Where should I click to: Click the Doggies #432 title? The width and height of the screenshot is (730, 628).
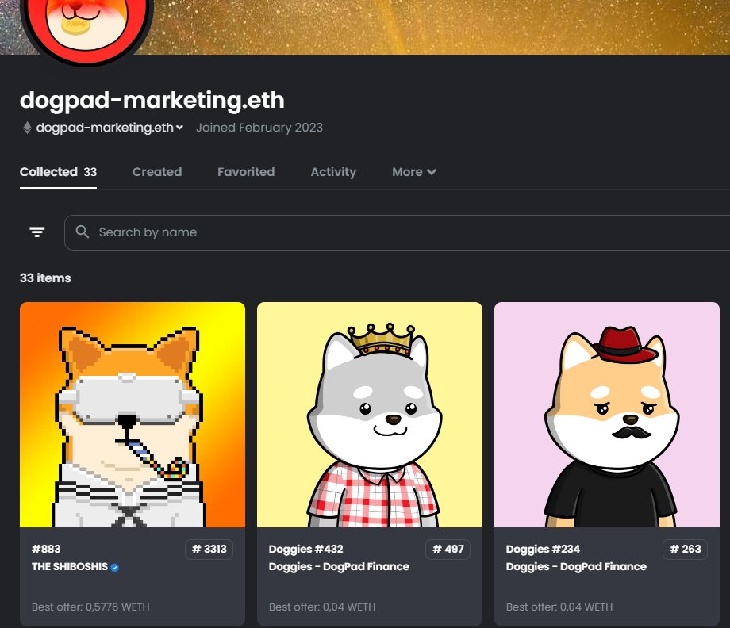[305, 549]
